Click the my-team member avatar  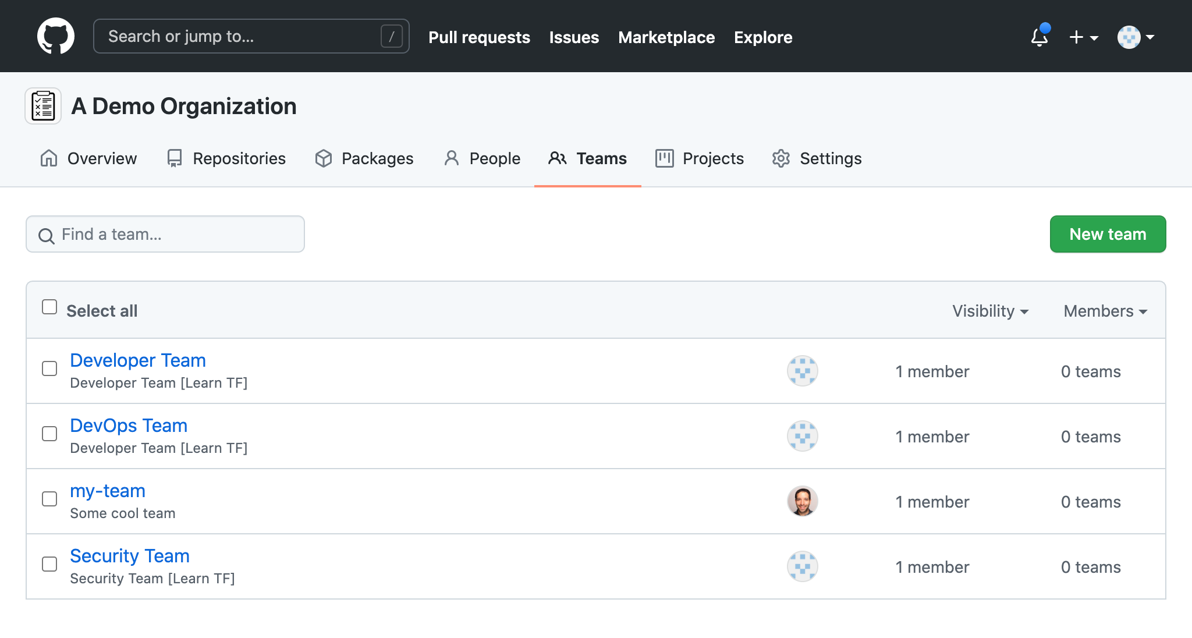point(803,501)
